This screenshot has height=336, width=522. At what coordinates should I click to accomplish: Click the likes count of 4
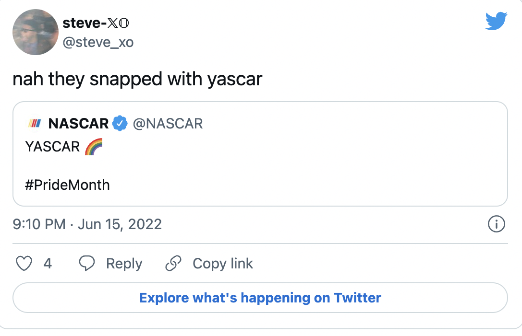pos(48,264)
